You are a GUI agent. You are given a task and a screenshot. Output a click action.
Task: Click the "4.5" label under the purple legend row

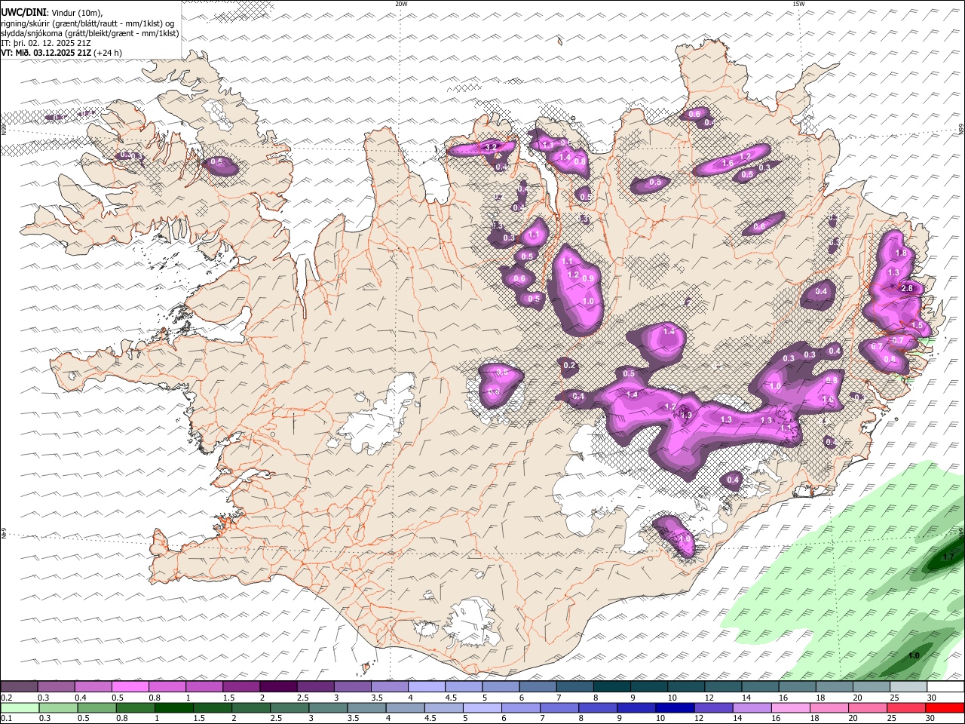point(451,698)
